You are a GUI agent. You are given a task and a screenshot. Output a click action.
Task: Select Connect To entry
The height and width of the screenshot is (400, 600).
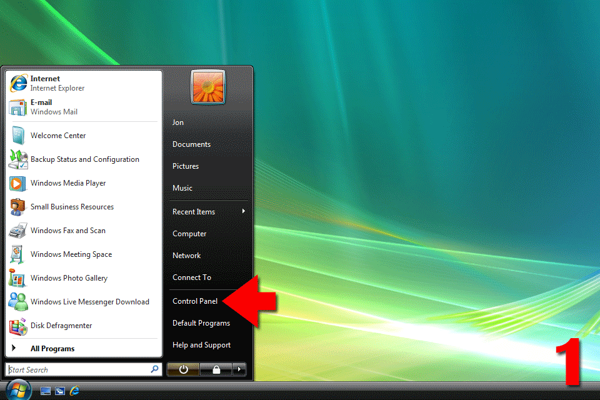click(x=192, y=277)
